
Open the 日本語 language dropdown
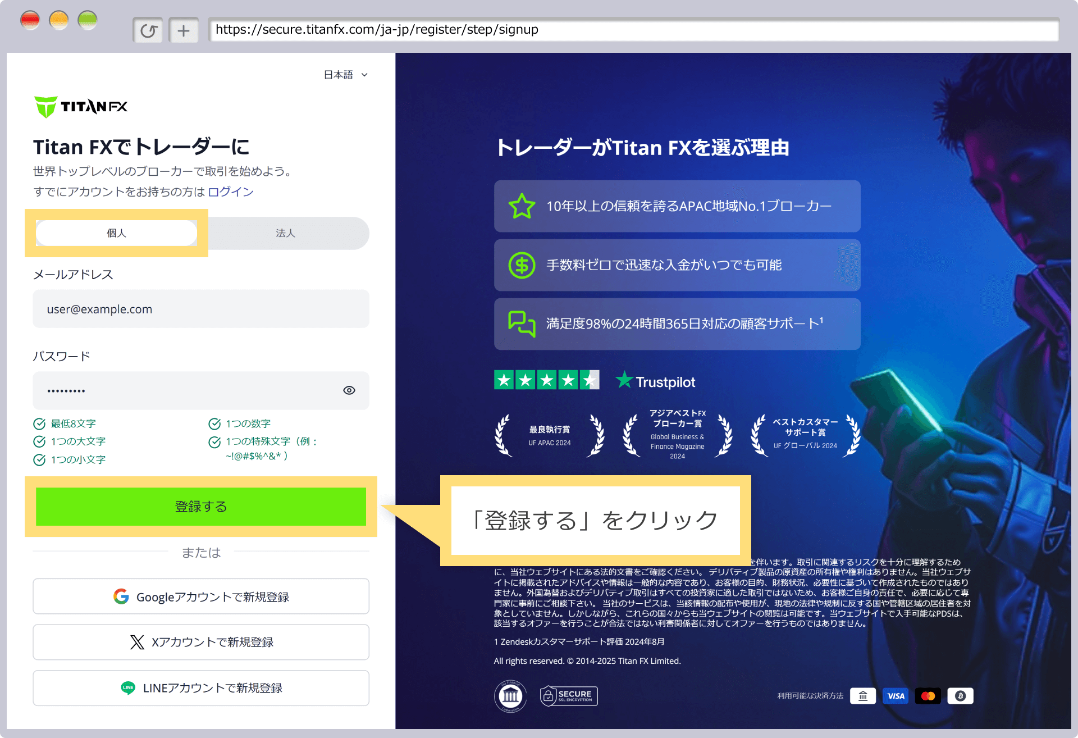pyautogui.click(x=345, y=75)
